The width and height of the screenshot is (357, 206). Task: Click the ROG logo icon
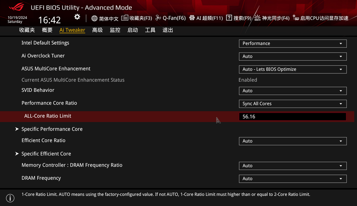pyautogui.click(x=16, y=7)
